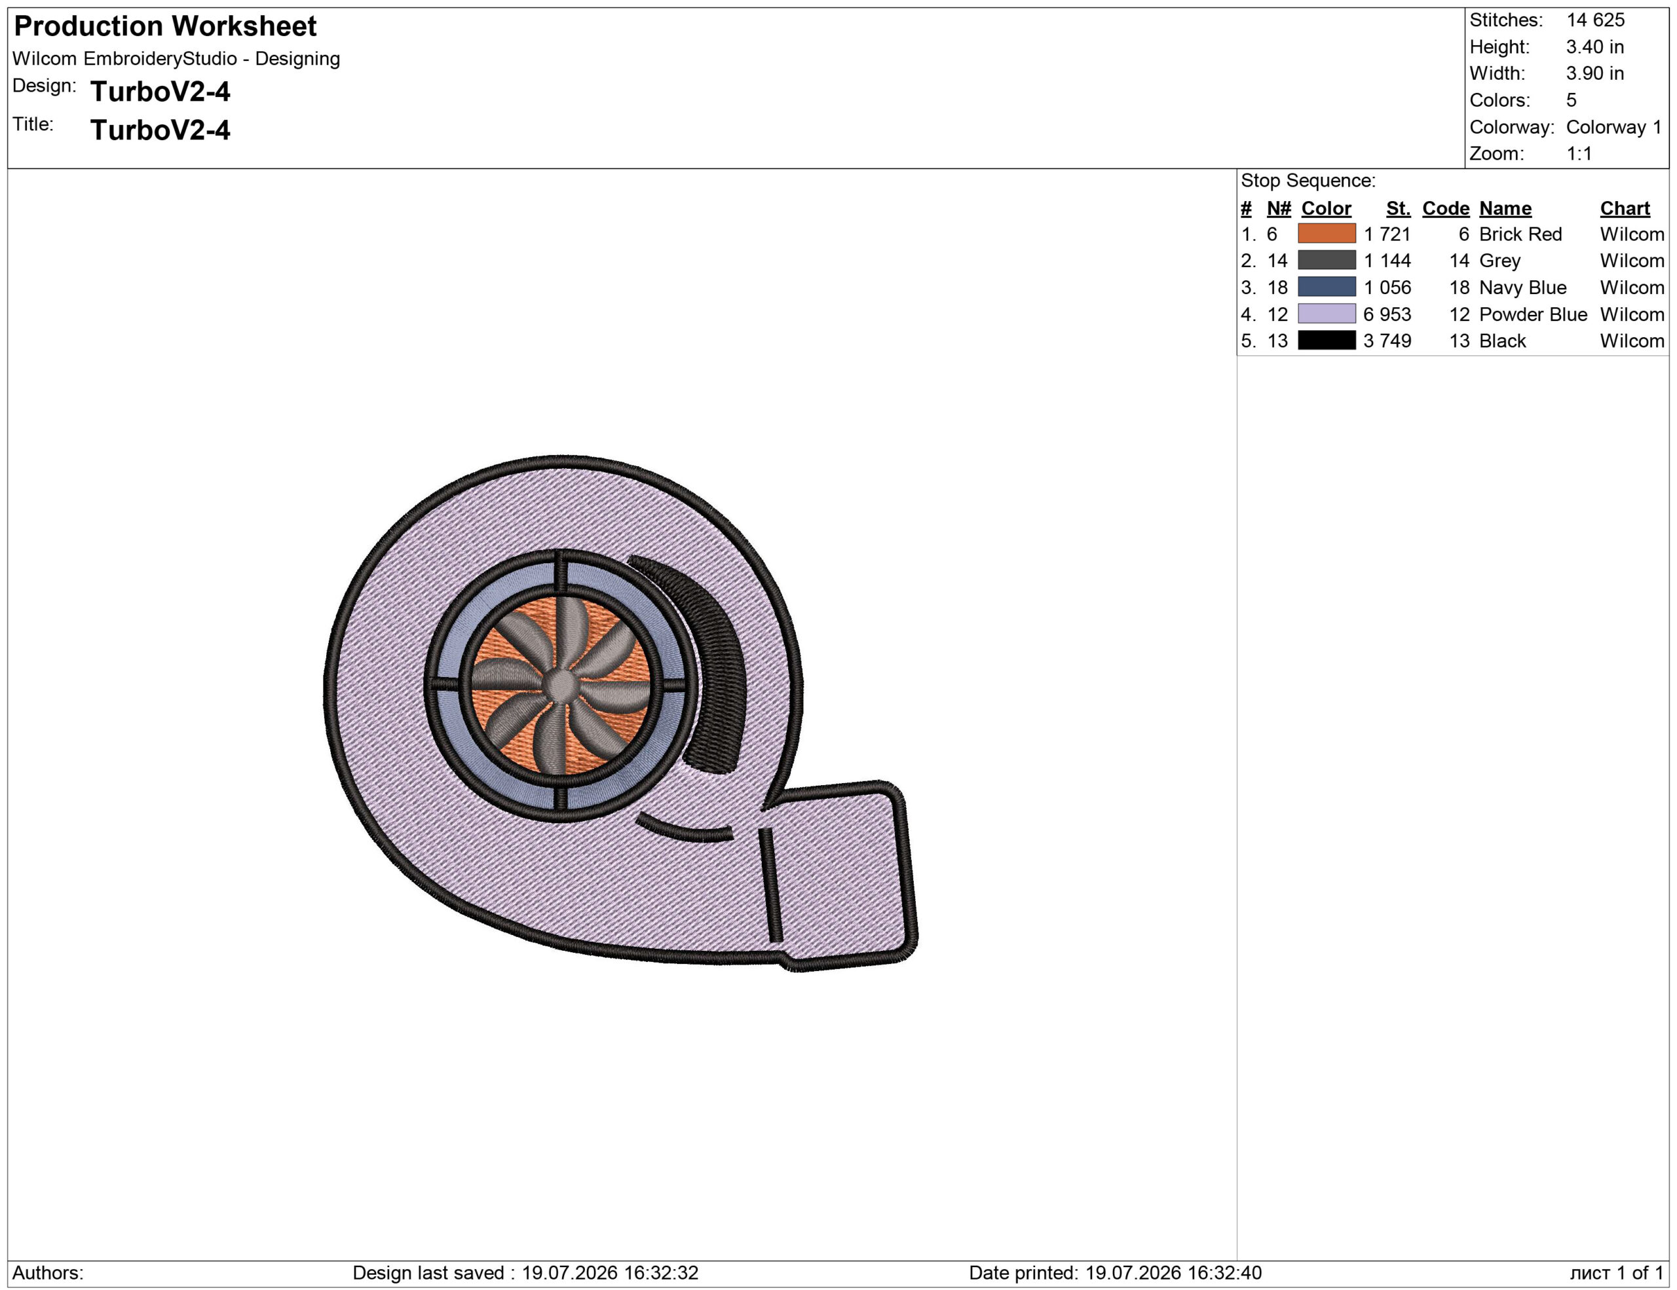Click the Colors value '5'

click(x=1571, y=100)
